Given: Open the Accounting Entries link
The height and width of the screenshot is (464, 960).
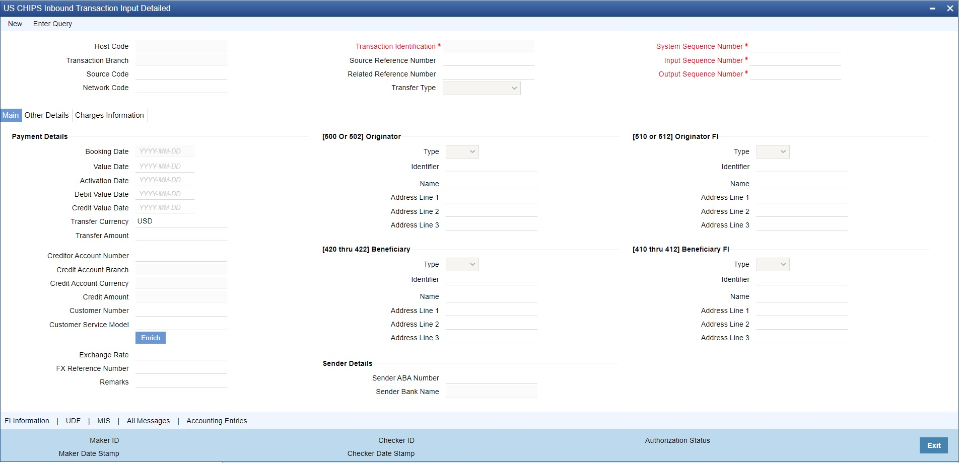Looking at the screenshot, I should click(217, 421).
